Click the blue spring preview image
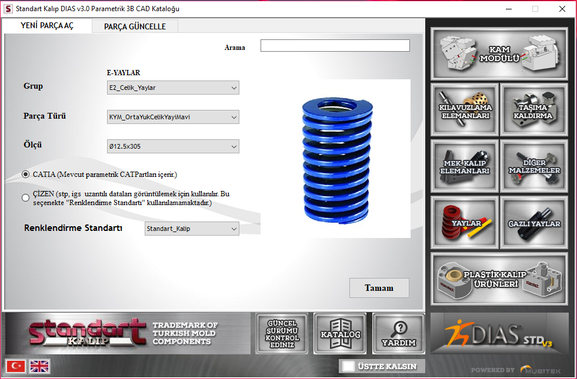Screen dimensions: 577x379 [337, 159]
